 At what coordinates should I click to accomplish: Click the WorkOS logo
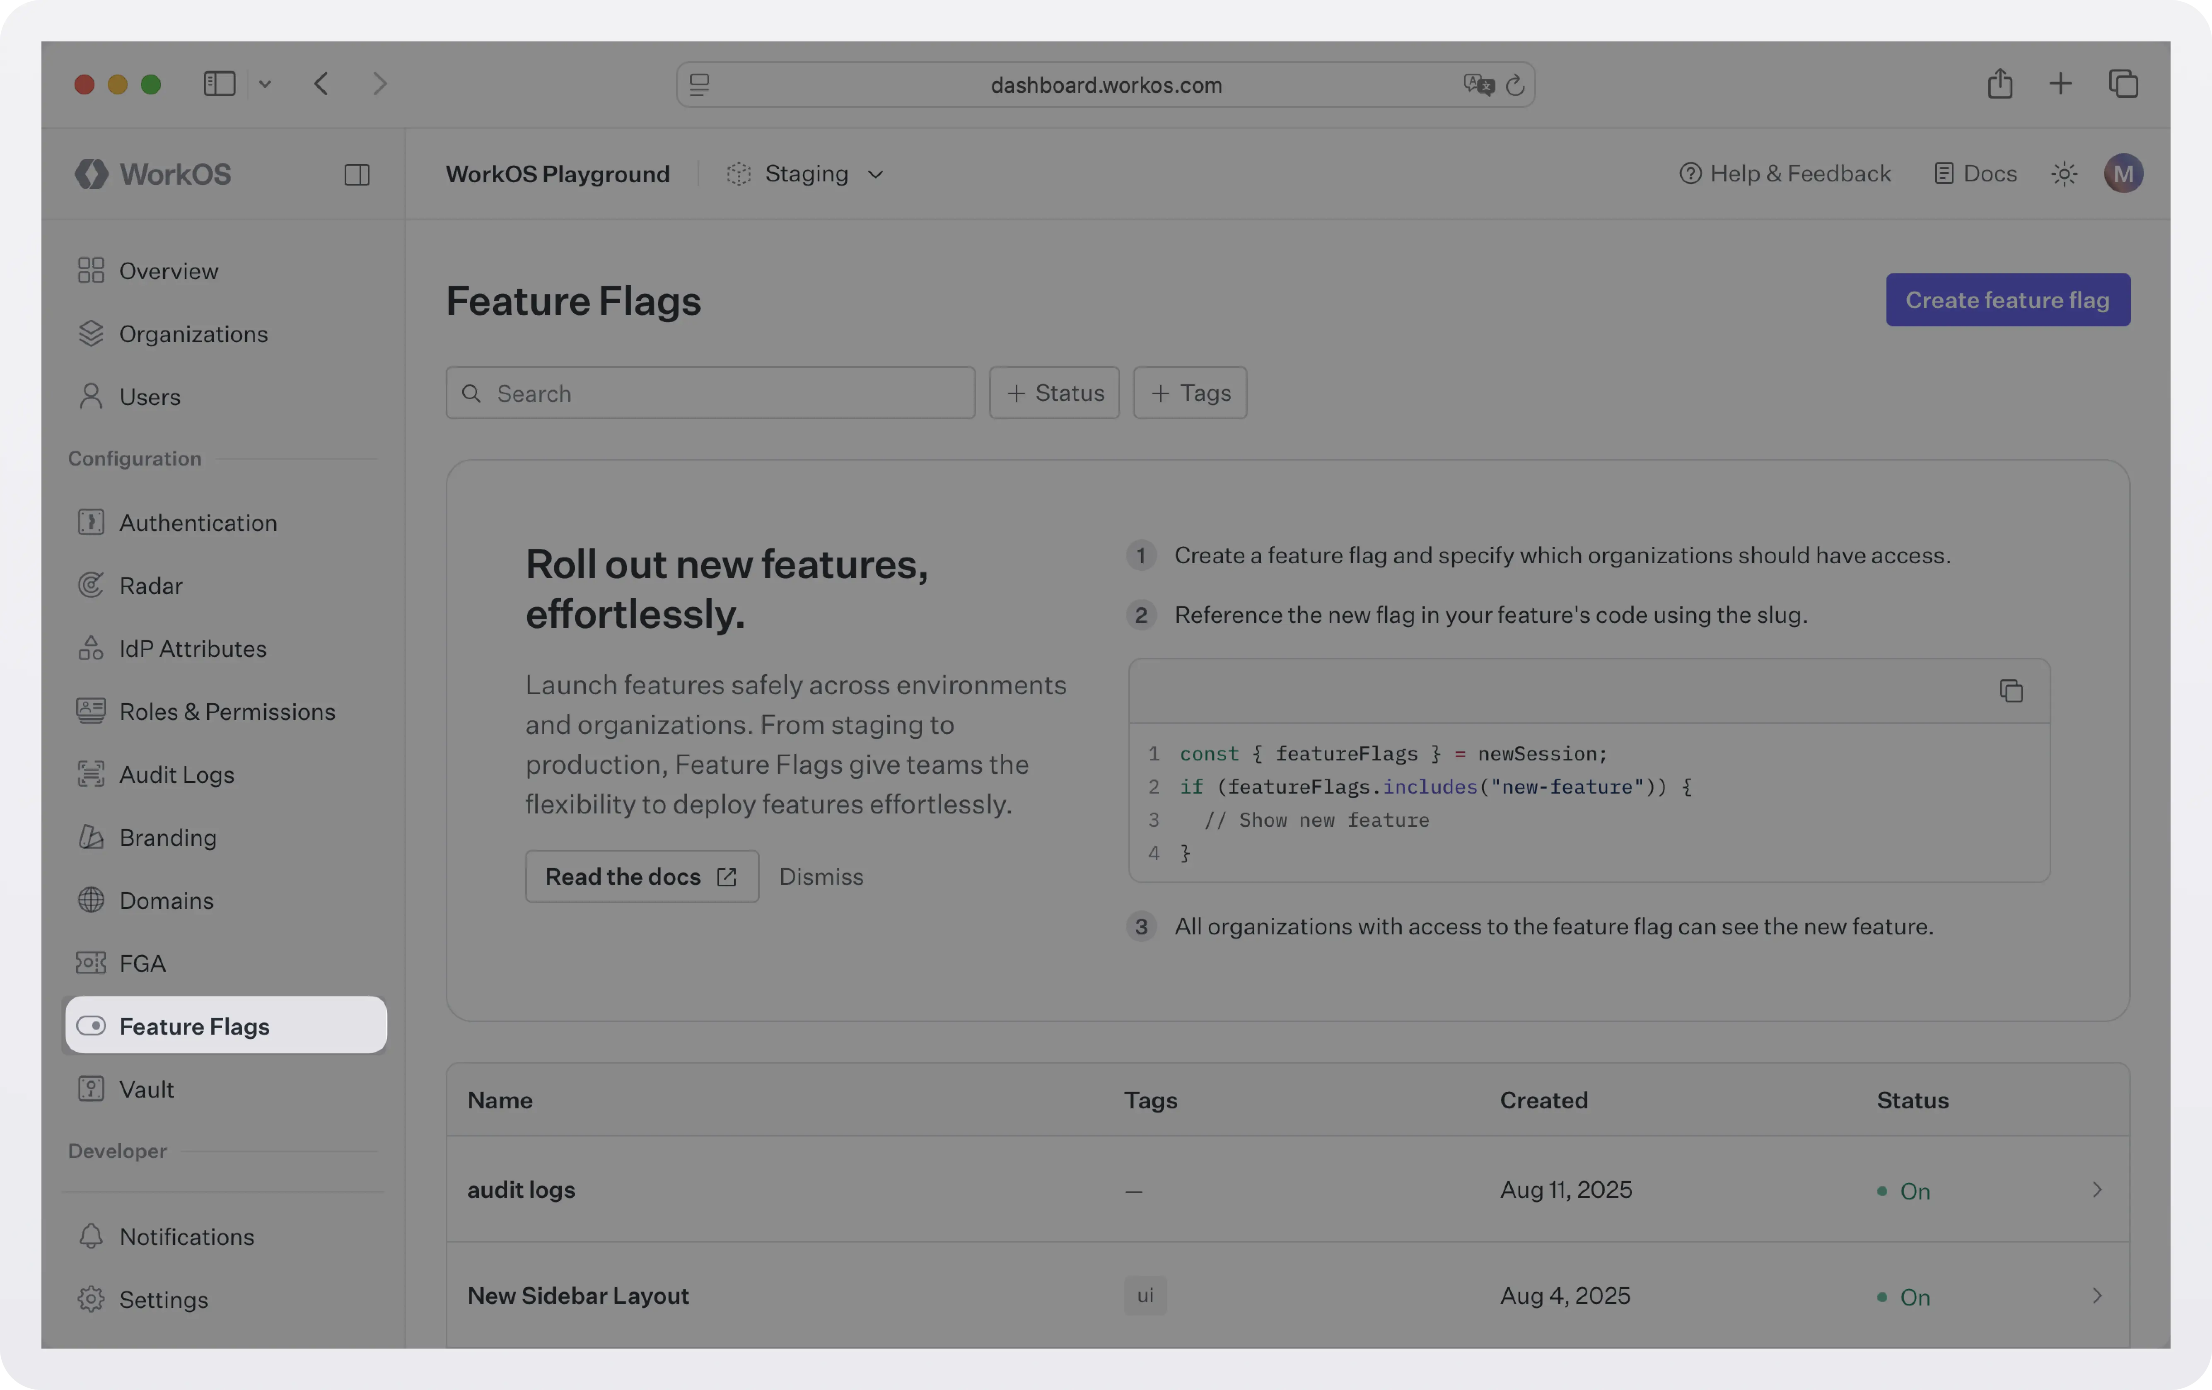point(153,174)
